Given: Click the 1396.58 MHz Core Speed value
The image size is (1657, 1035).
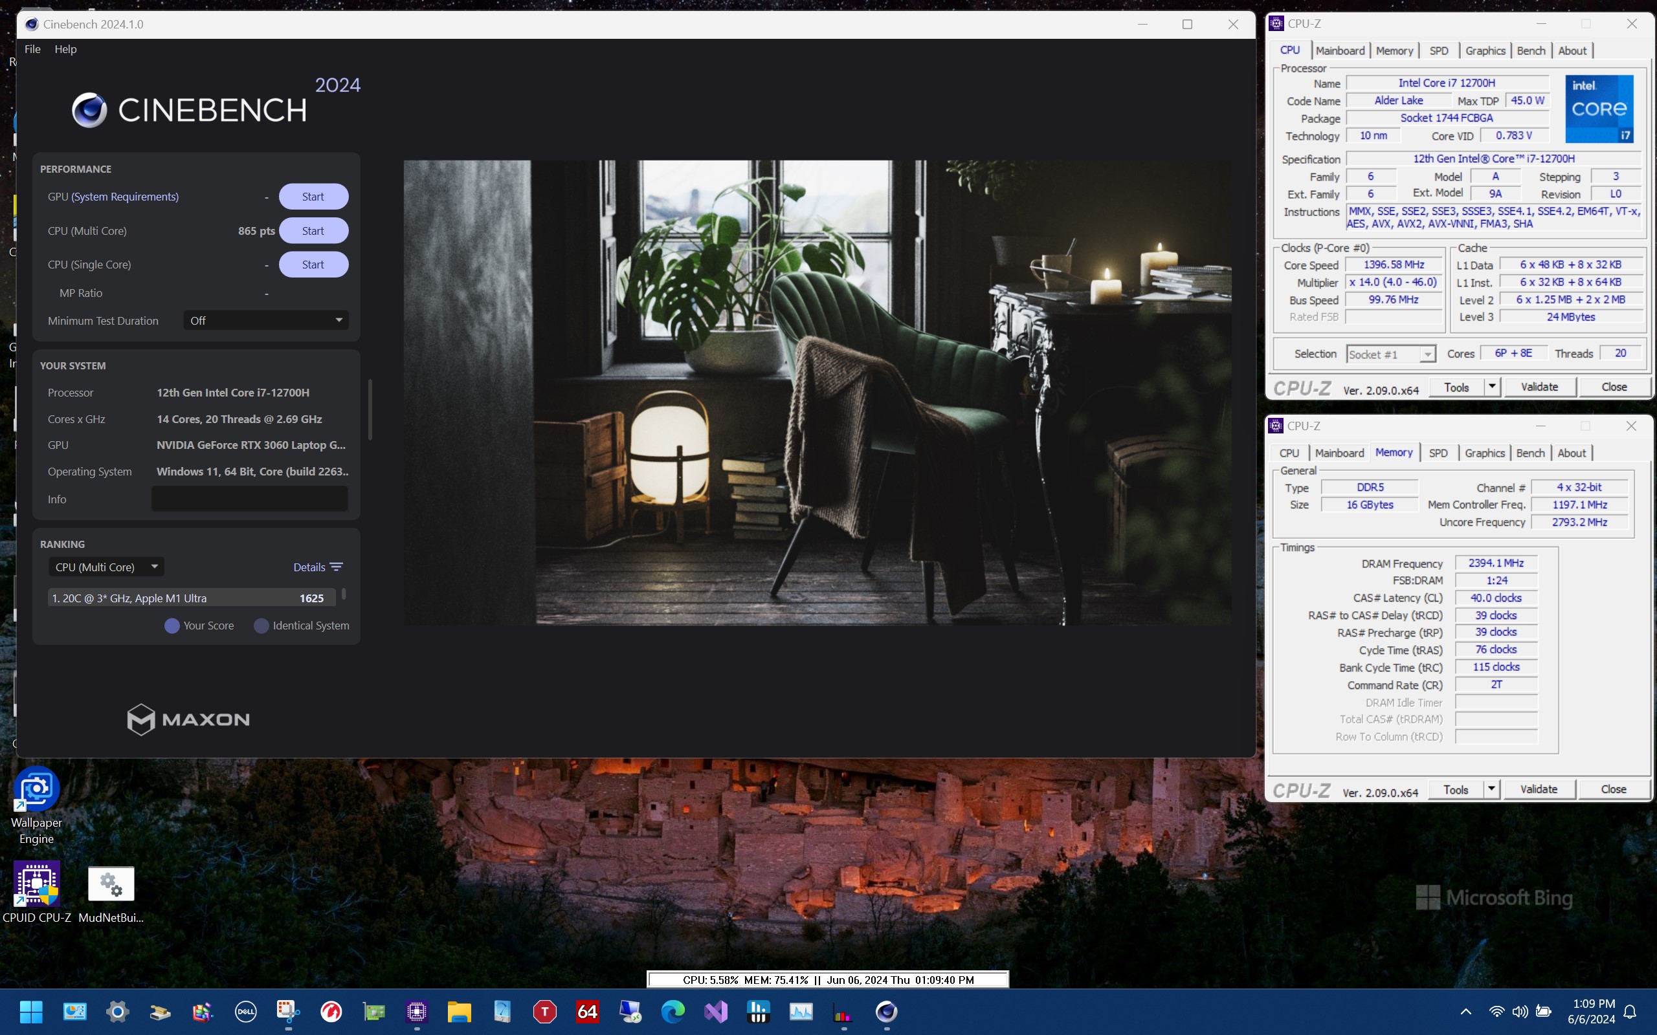Looking at the screenshot, I should point(1394,264).
